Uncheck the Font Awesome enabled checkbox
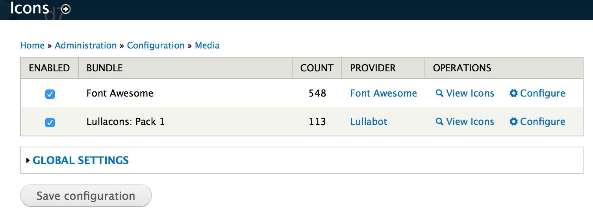This screenshot has height=216, width=593. 50,94
